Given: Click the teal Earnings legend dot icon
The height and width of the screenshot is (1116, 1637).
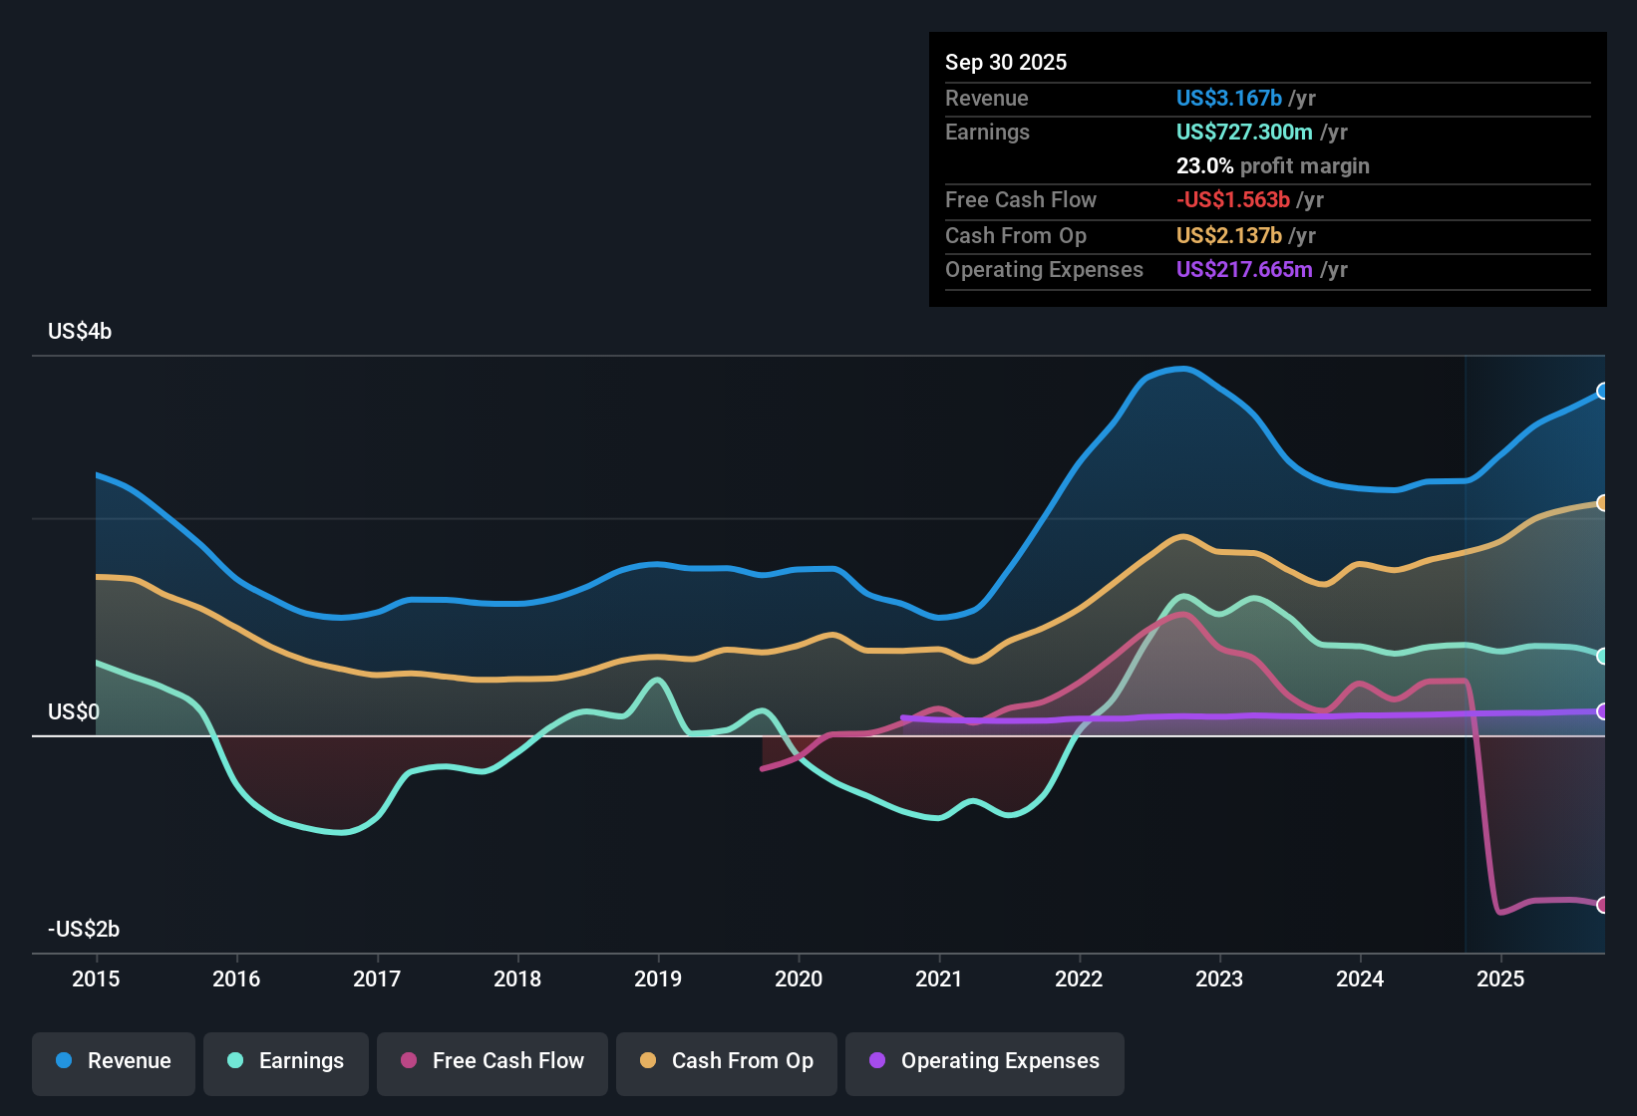Looking at the screenshot, I should [235, 1061].
